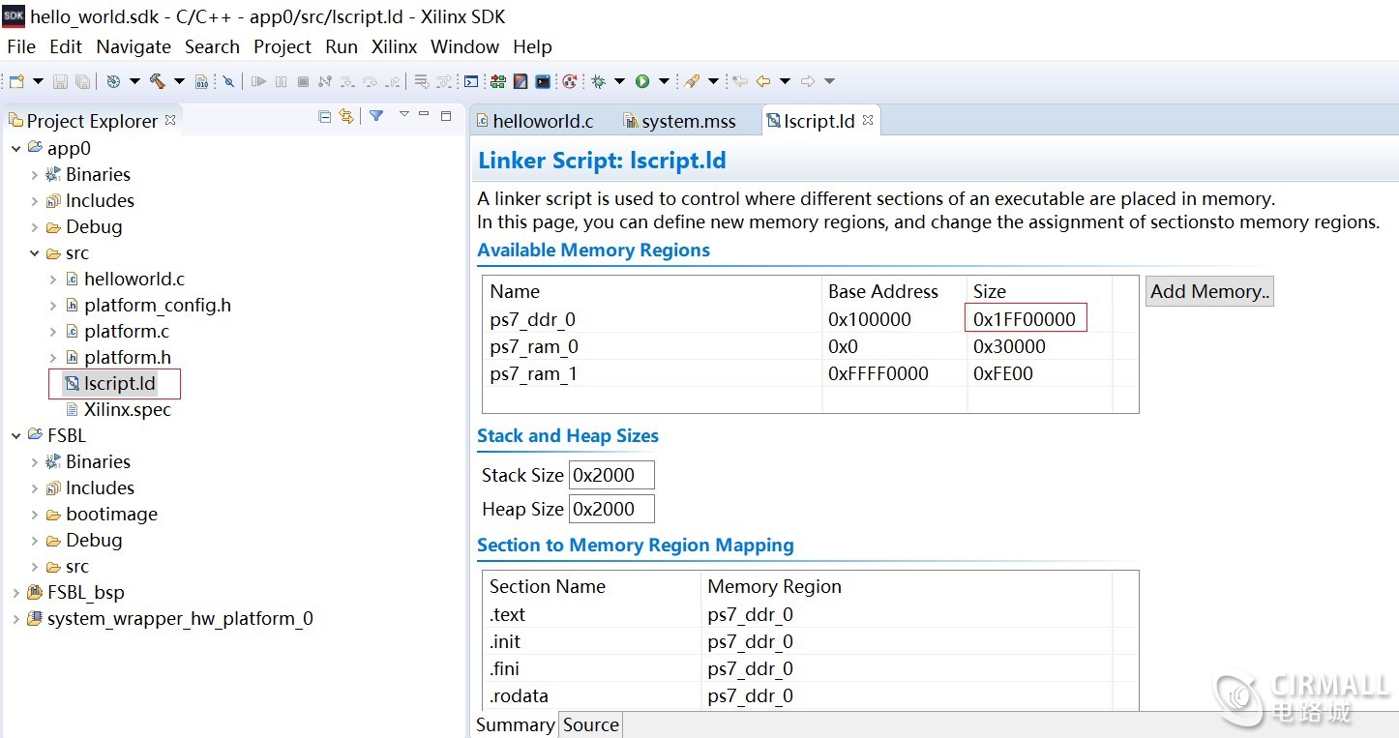Viewport: 1399px width, 738px height.
Task: Click the Step Into icon
Action: click(x=347, y=81)
